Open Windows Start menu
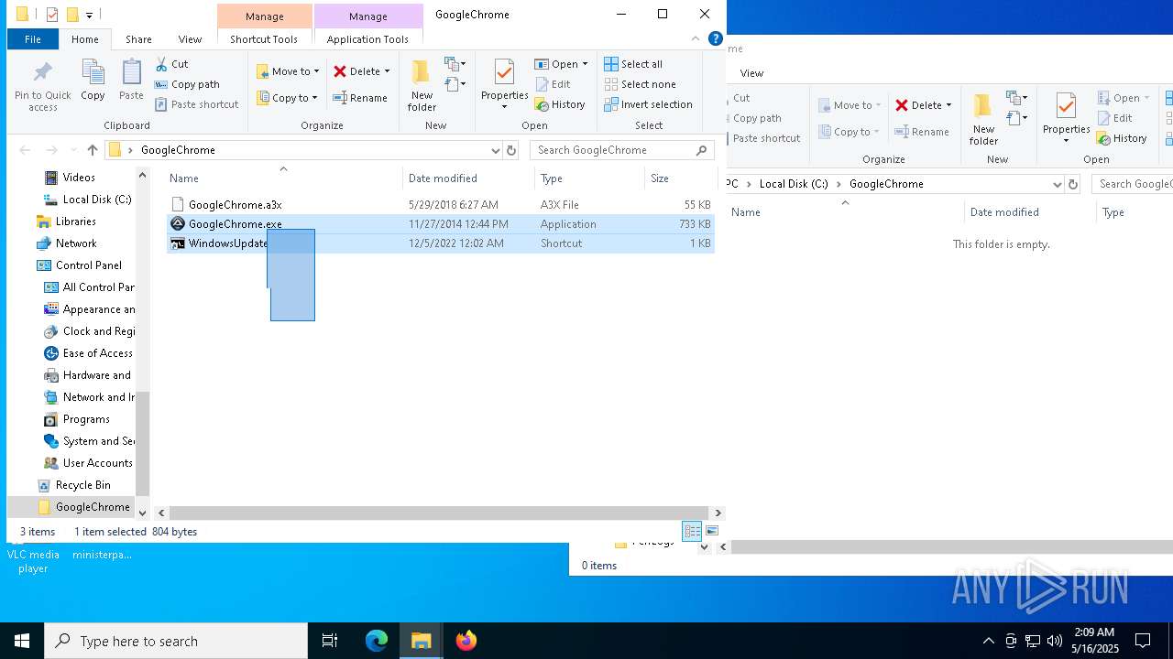Image resolution: width=1173 pixels, height=659 pixels. 22,641
